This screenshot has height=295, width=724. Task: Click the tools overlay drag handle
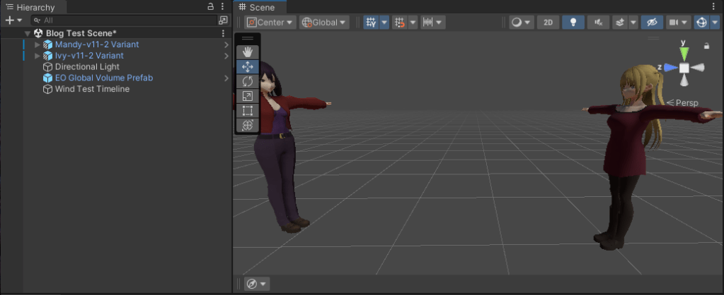[x=248, y=38]
